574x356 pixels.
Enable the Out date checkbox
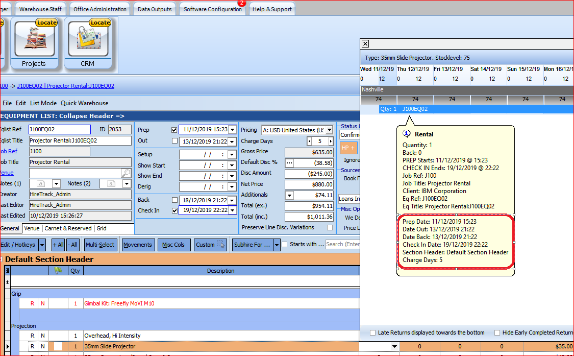174,141
